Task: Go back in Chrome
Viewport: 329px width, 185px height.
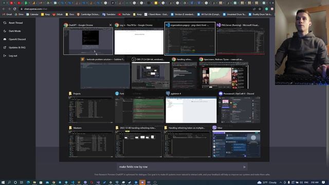Action: (4, 9)
